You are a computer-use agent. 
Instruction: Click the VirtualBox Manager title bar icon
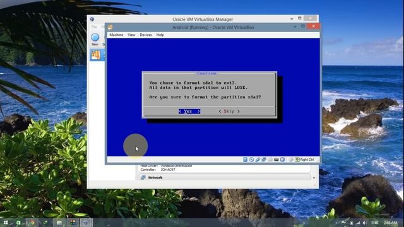point(92,19)
